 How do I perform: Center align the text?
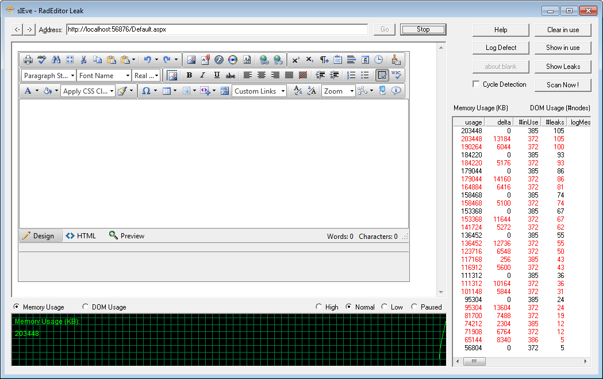[x=262, y=75]
